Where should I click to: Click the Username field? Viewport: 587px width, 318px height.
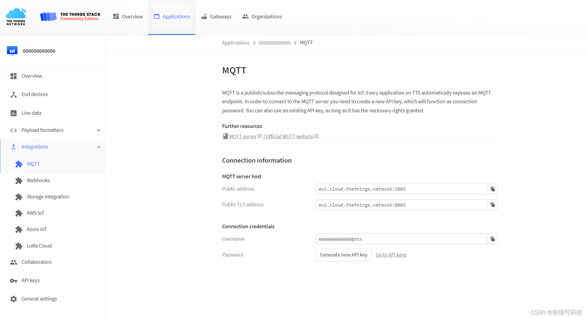[x=402, y=239]
